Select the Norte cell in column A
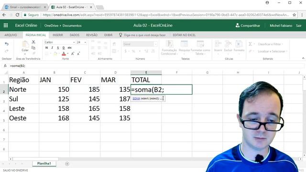 (x=23, y=89)
